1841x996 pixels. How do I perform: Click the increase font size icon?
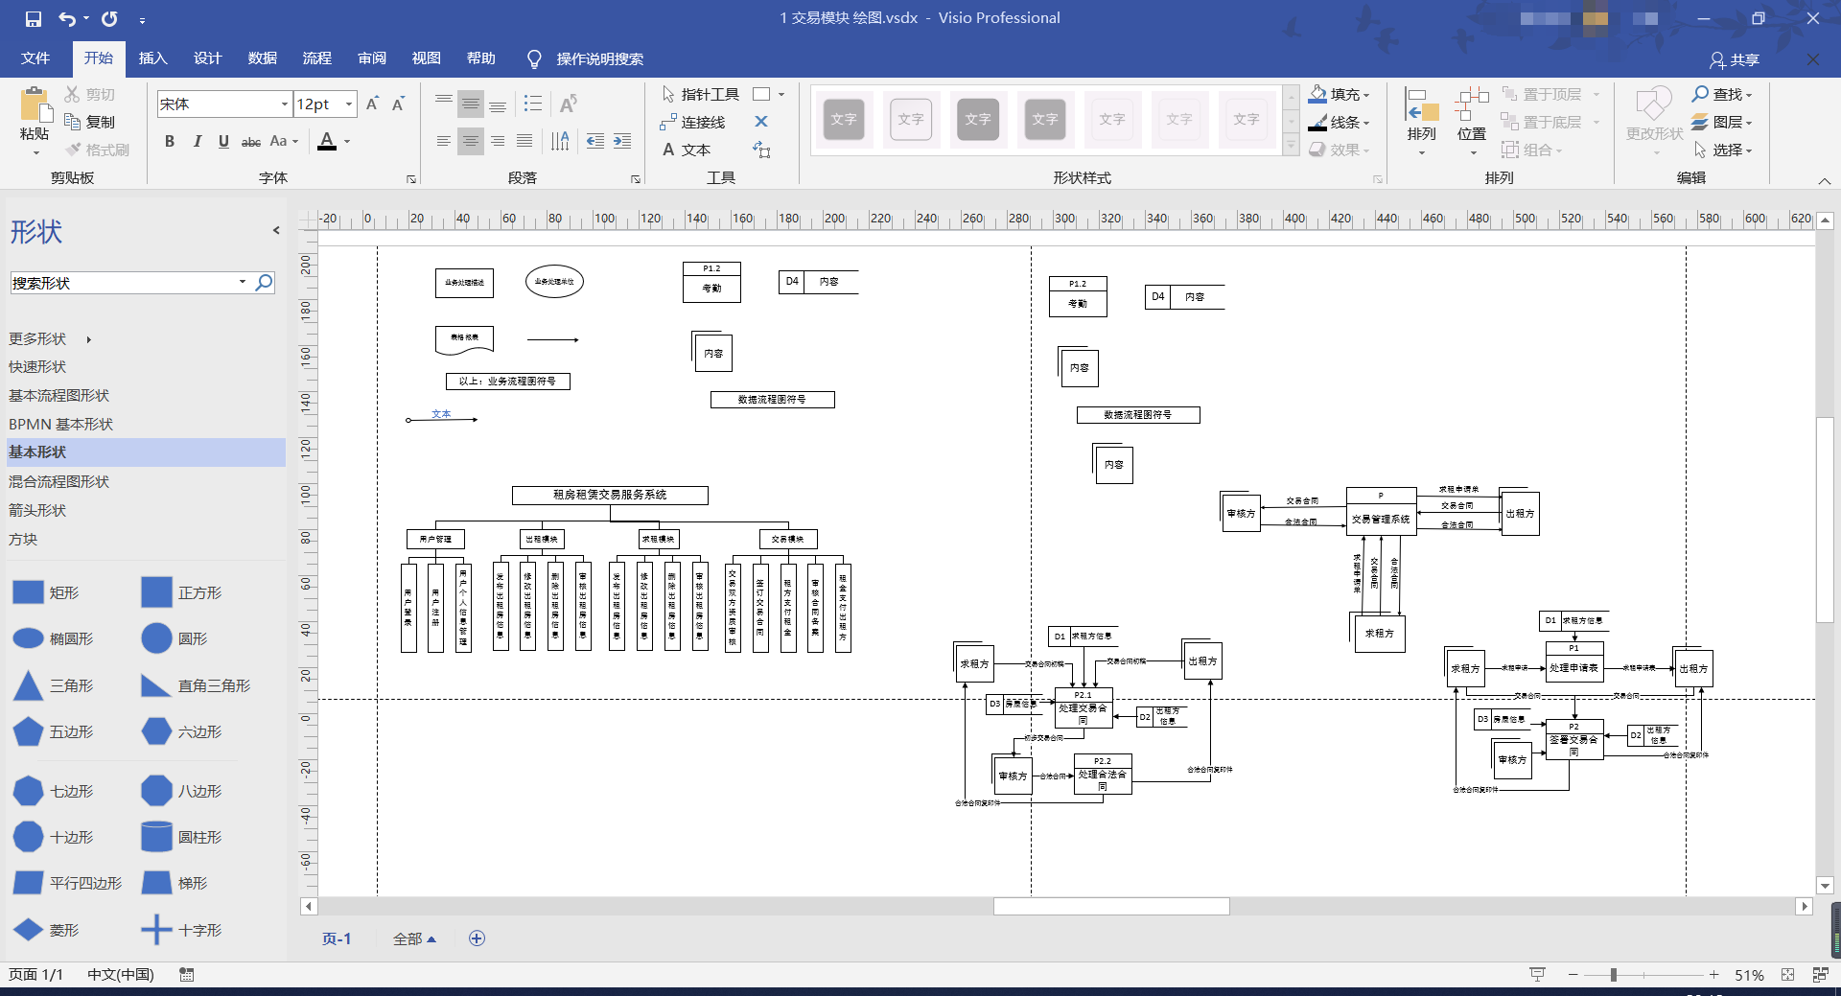pyautogui.click(x=372, y=104)
